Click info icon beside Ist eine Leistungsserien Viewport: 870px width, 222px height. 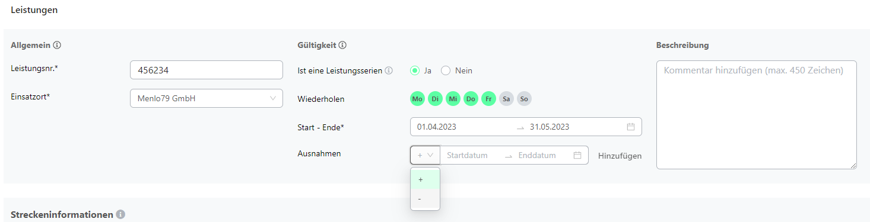pos(389,70)
